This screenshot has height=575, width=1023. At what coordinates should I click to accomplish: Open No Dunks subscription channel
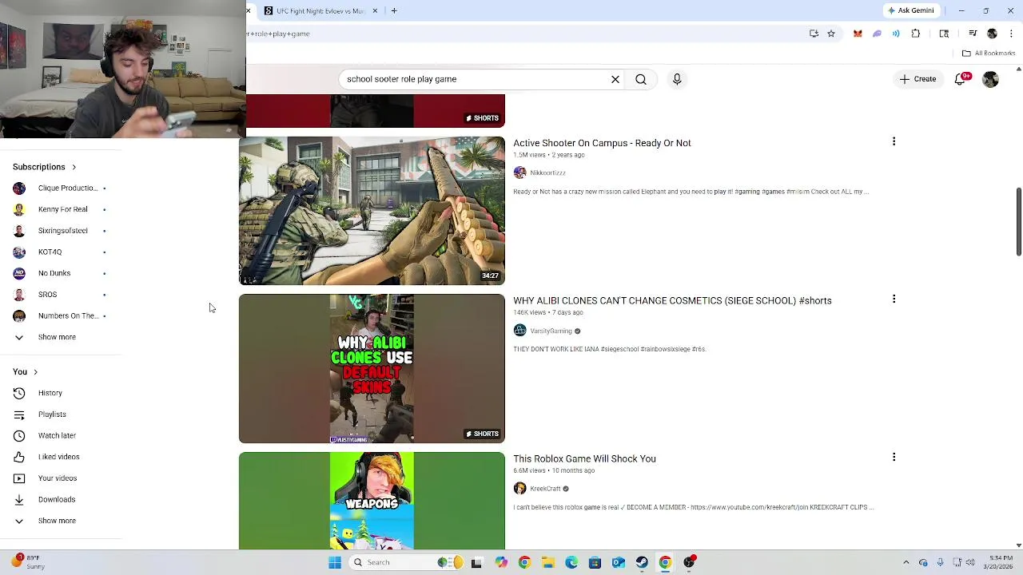coord(61,273)
